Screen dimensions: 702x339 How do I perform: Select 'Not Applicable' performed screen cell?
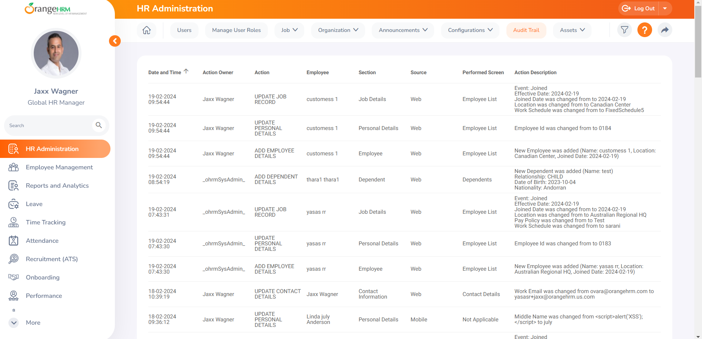click(x=480, y=320)
